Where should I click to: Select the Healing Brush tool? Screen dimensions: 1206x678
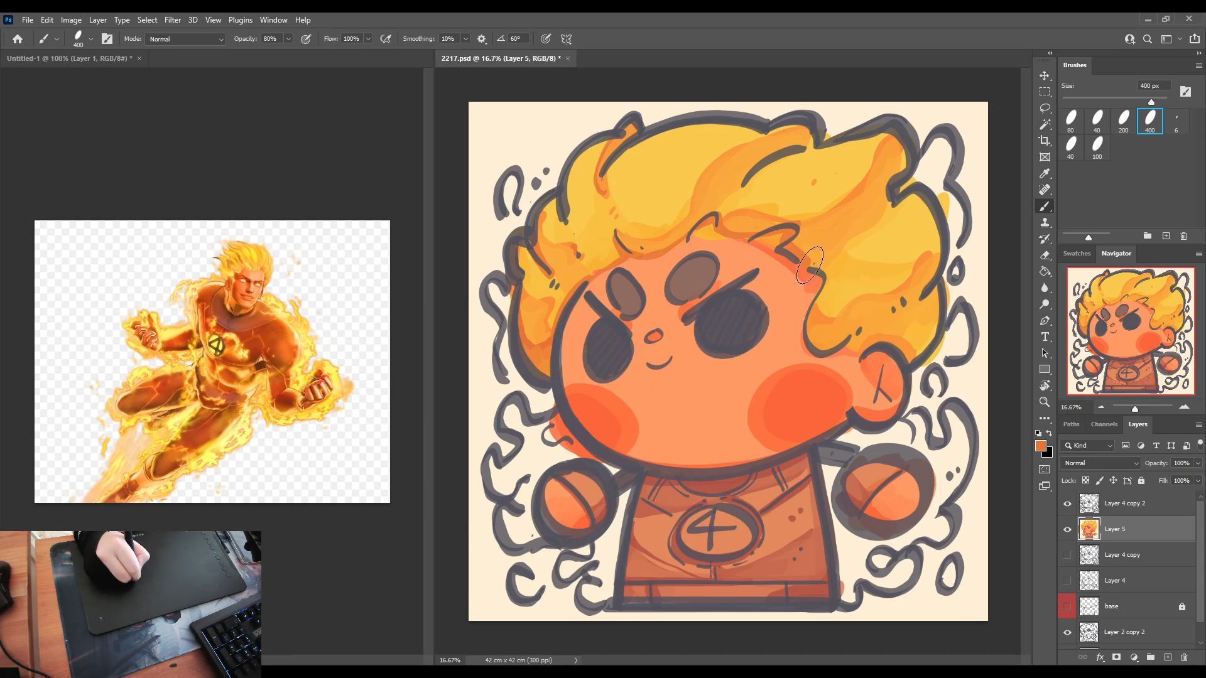pyautogui.click(x=1045, y=190)
